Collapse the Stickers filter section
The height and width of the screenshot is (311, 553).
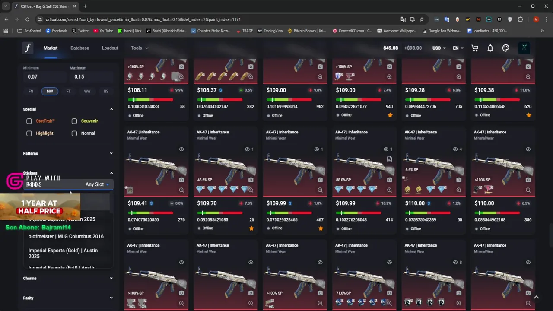coord(111,173)
